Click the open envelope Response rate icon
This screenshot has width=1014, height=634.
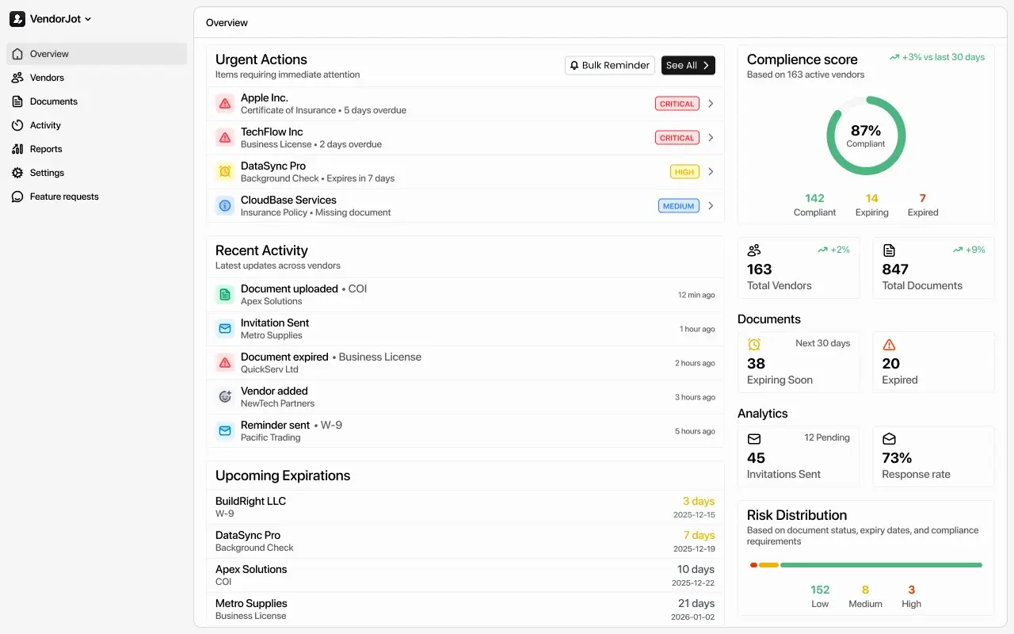[x=889, y=439]
